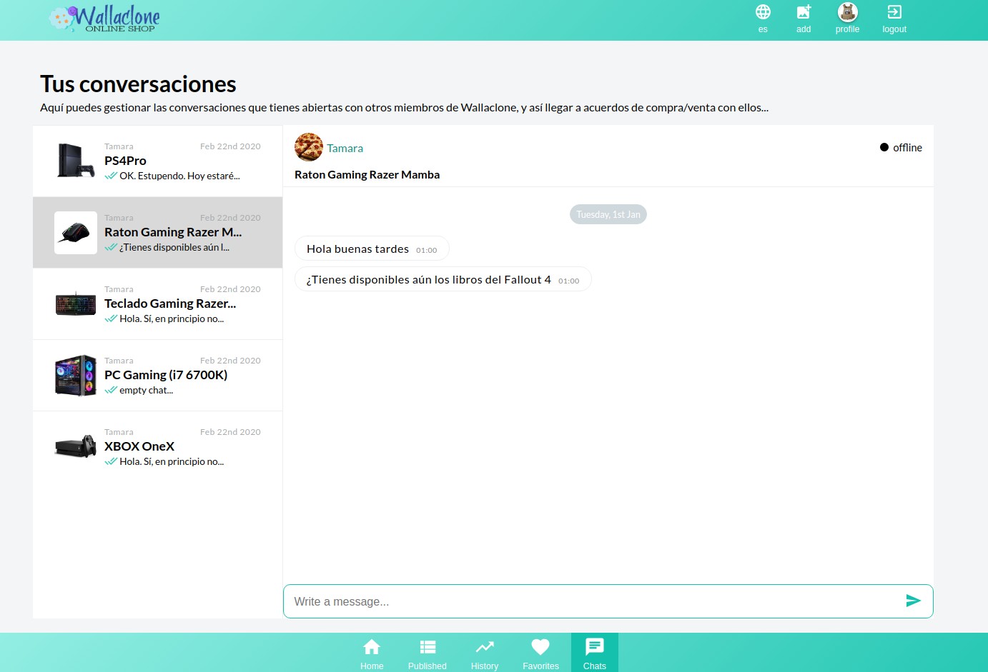Open the XBOX OneX conversation
This screenshot has height=672, width=988.
[158, 447]
